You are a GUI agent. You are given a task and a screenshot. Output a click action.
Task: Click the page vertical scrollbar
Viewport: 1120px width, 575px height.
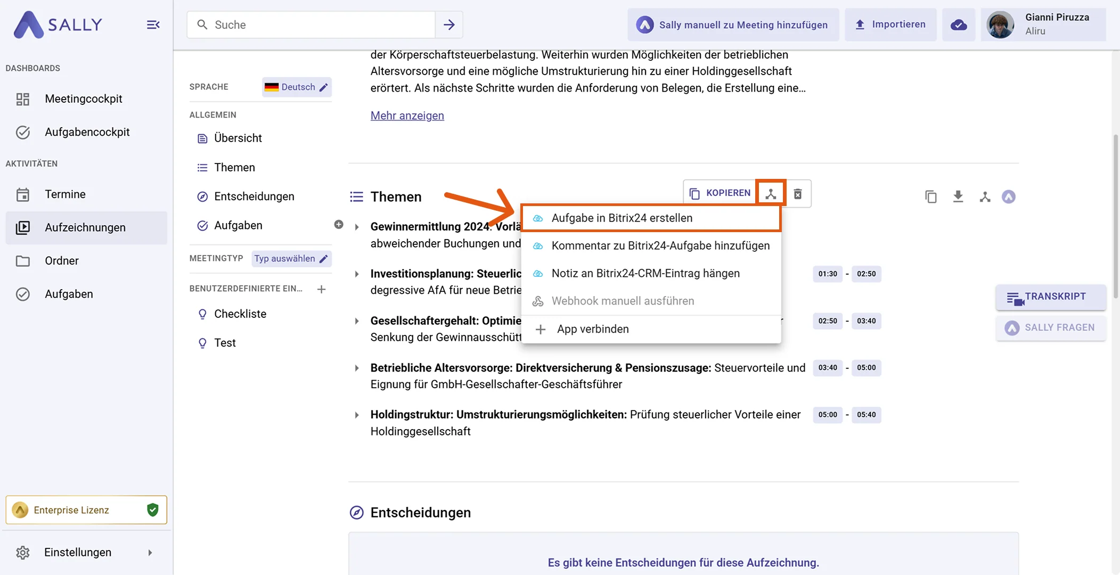(1115, 216)
